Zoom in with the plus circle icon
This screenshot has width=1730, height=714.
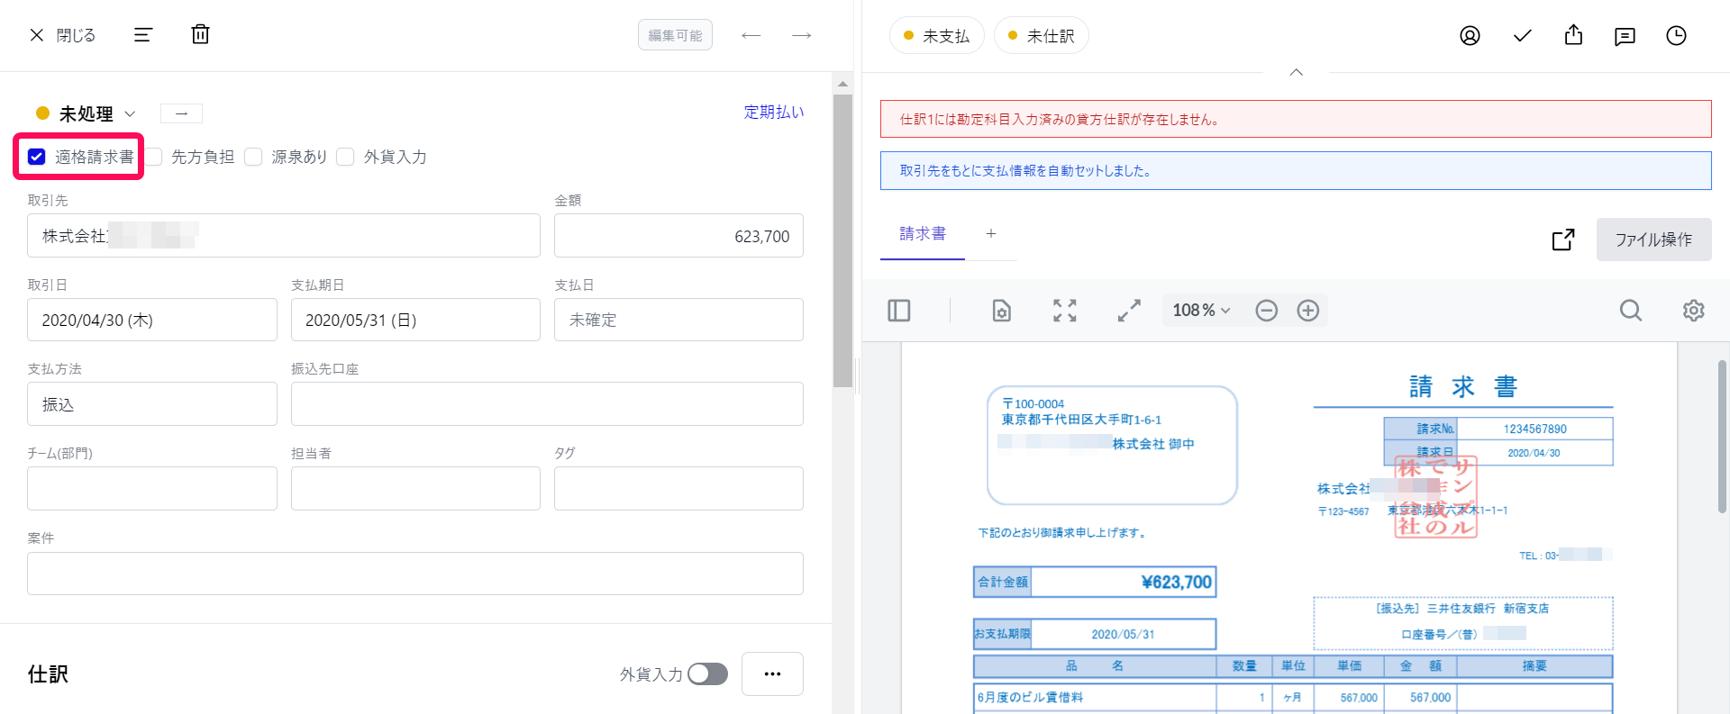click(x=1307, y=311)
